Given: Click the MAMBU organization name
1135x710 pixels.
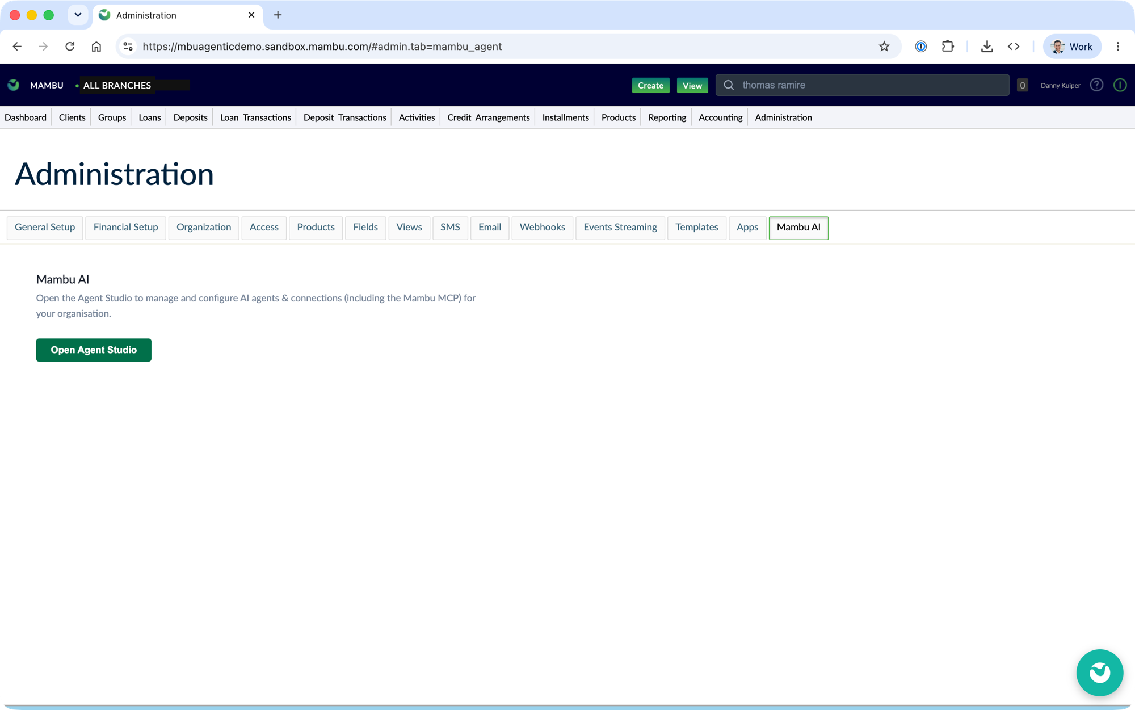Looking at the screenshot, I should (x=47, y=85).
